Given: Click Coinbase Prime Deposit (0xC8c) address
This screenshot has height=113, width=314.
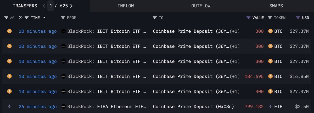Looking at the screenshot, I should click(193, 107).
